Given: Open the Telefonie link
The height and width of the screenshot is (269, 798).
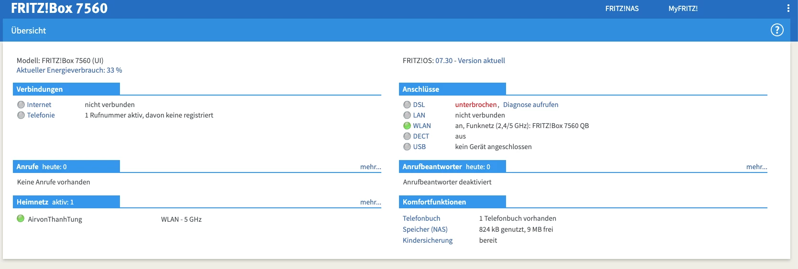Looking at the screenshot, I should 41,115.
